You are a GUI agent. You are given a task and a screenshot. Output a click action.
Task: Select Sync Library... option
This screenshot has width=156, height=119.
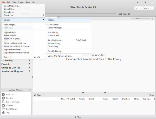click(69, 32)
